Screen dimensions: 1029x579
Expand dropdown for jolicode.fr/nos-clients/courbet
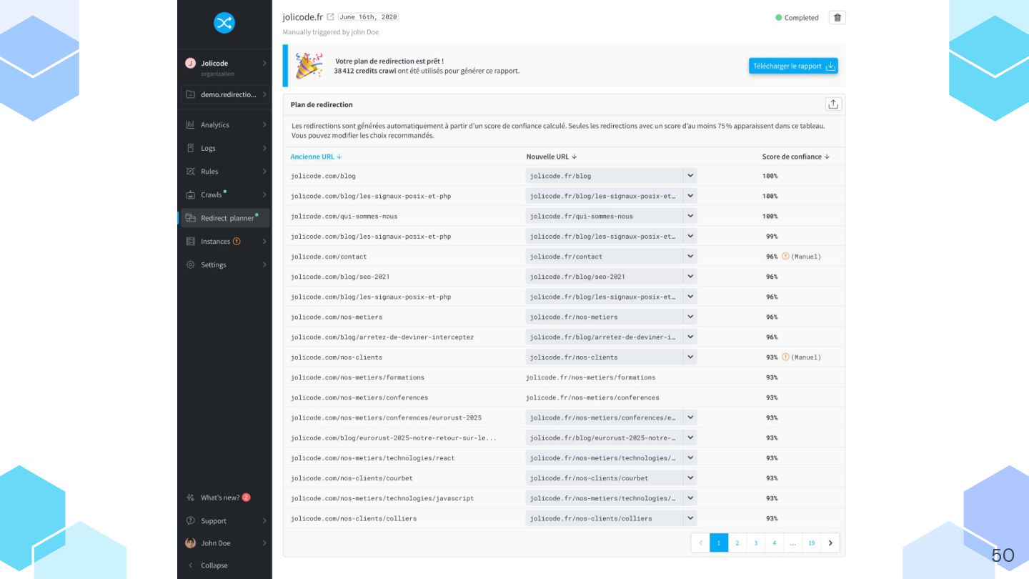click(690, 477)
